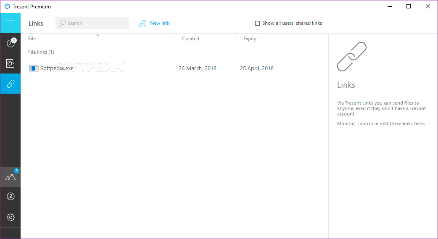This screenshot has width=438, height=239.
Task: Click the New link chain-plus icon
Action: pos(142,24)
